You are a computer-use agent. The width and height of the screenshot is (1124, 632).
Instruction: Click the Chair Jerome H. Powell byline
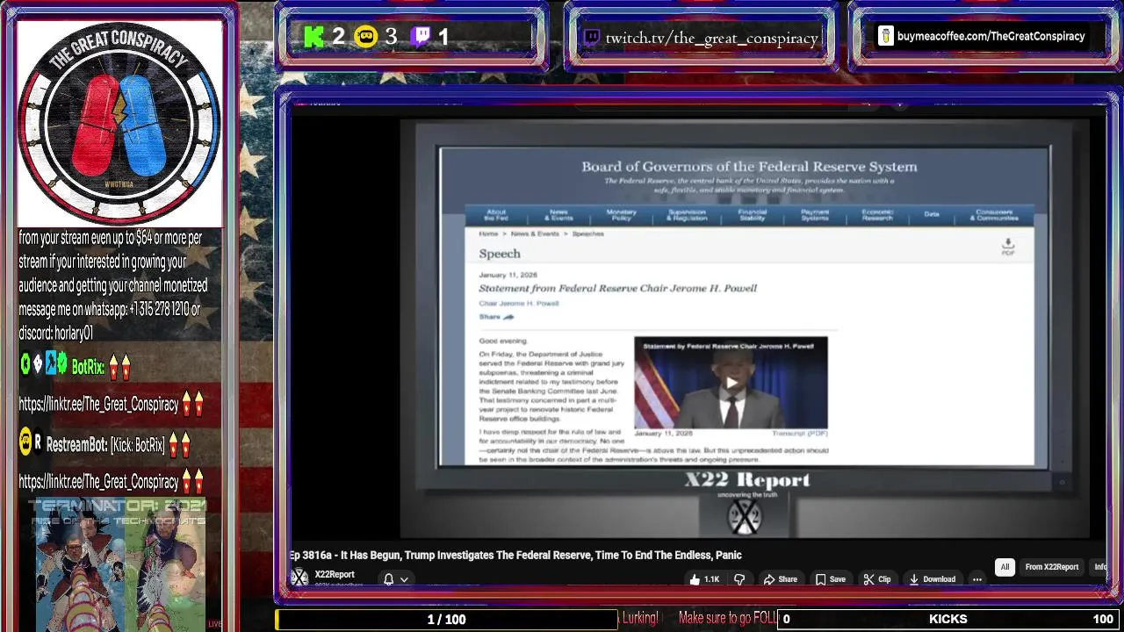pos(518,304)
